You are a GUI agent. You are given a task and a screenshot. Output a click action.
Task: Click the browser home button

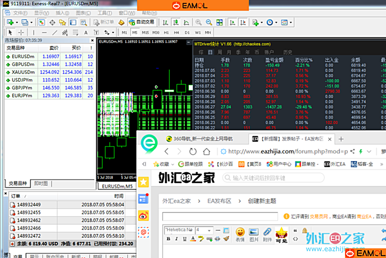[x=206, y=152]
